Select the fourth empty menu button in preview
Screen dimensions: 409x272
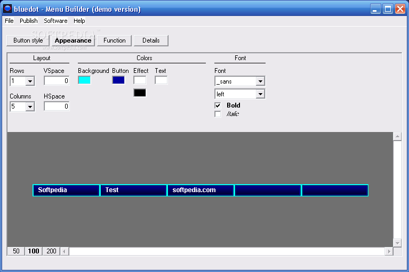coord(268,190)
